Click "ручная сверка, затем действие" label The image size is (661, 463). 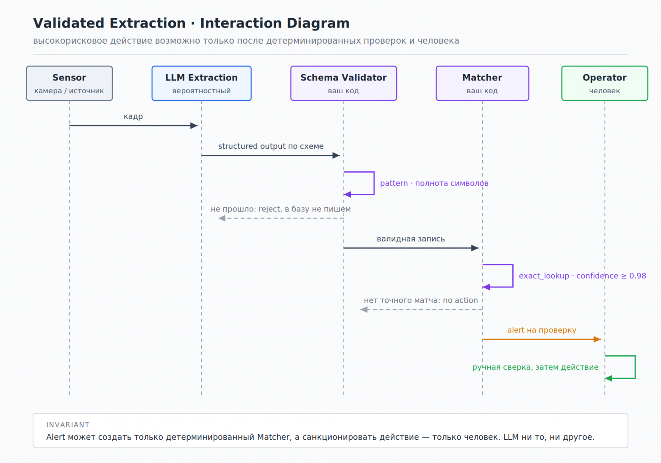coord(536,367)
